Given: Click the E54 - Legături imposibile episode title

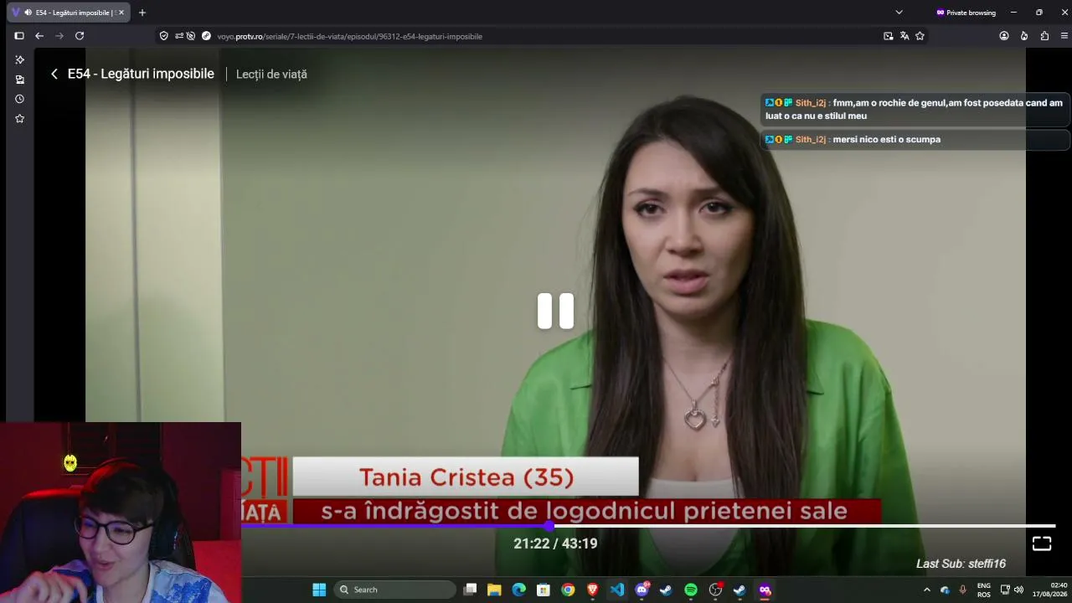Looking at the screenshot, I should tap(141, 74).
